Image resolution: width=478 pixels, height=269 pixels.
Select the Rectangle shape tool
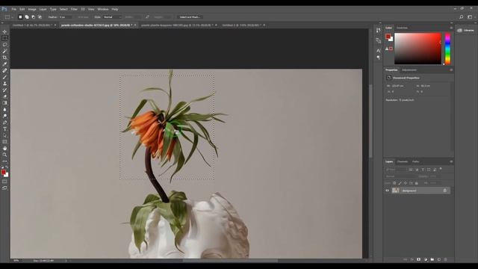coord(4,142)
